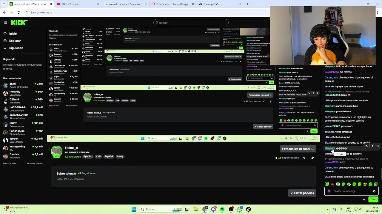382x214 pixels.
Task: Select the chill tag
Action: (98, 156)
